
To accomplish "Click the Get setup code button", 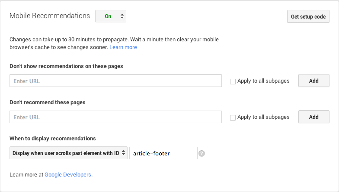I will (x=308, y=17).
